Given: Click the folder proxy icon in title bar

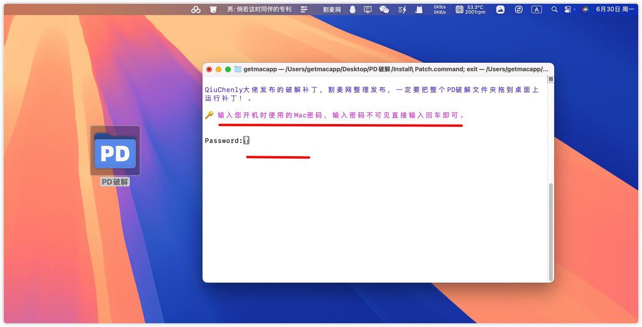Looking at the screenshot, I should pyautogui.click(x=238, y=69).
